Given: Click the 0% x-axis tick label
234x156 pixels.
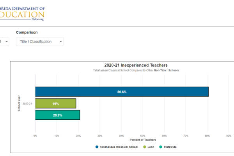Looking at the screenshot, I should click(x=35, y=136).
